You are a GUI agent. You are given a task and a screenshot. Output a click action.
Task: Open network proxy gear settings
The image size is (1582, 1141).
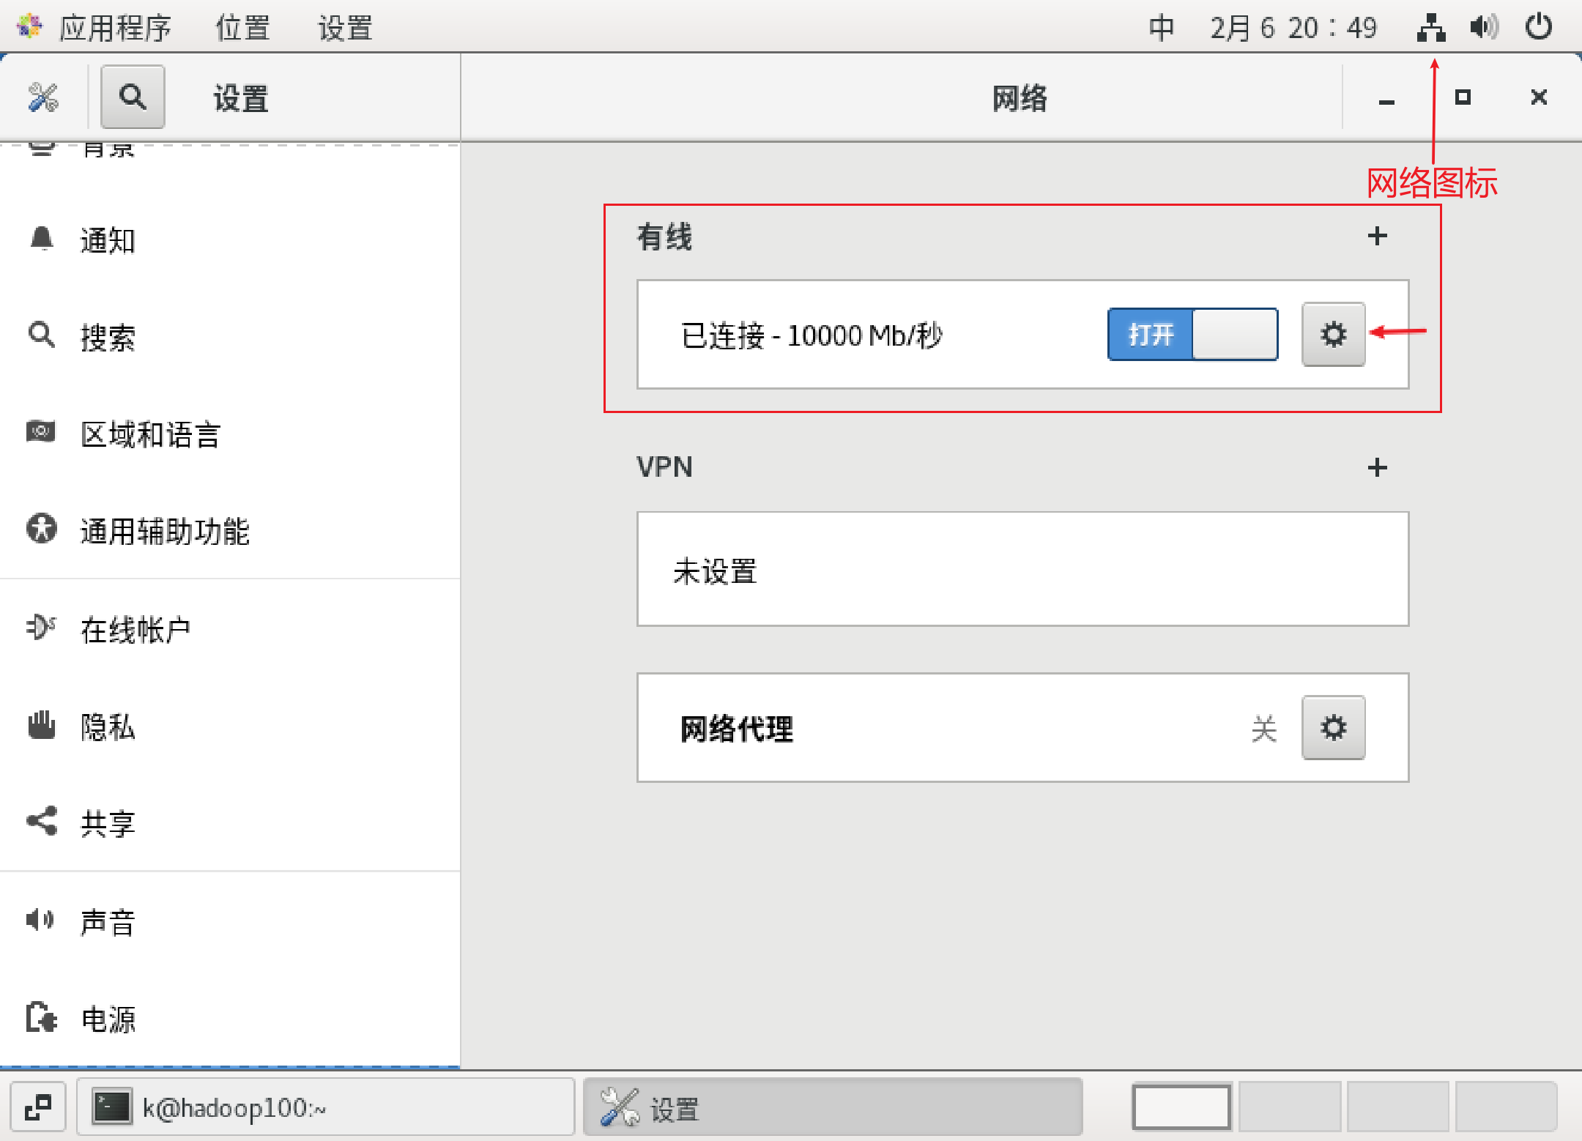tap(1333, 728)
